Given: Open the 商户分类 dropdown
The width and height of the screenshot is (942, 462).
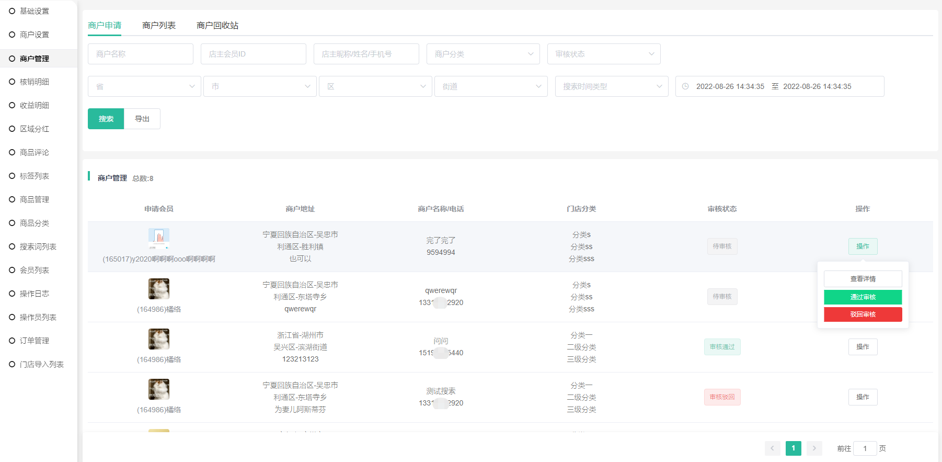Looking at the screenshot, I should coord(483,54).
